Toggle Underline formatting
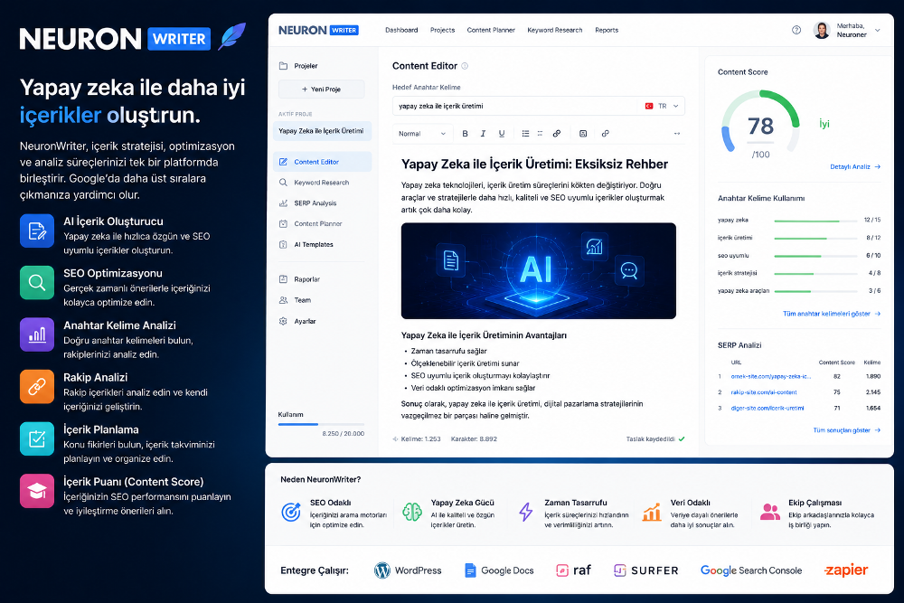 point(502,133)
